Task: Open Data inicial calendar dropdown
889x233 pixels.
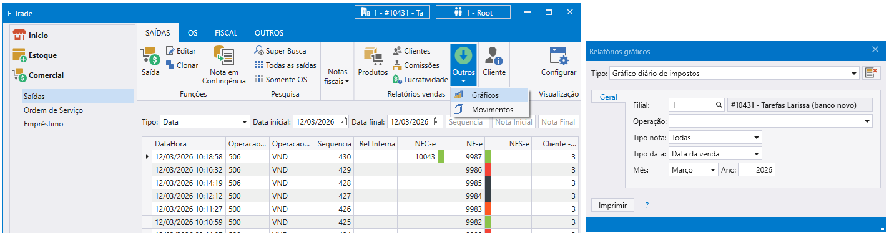Action: pos(343,121)
